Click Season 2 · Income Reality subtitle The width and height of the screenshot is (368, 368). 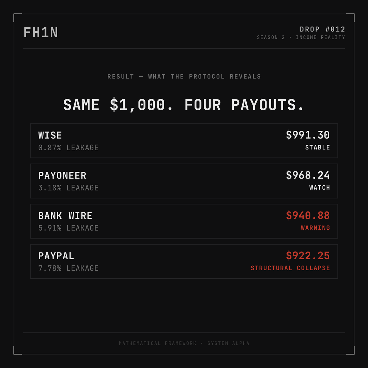[x=301, y=37]
